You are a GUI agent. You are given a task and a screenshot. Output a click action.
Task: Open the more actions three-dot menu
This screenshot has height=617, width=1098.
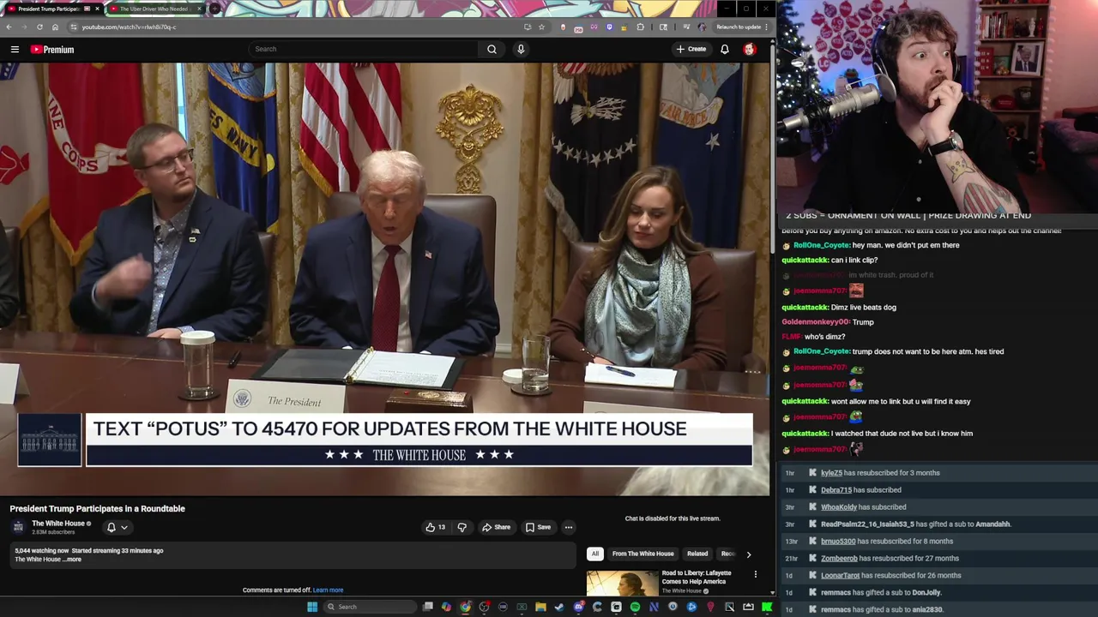pyautogui.click(x=568, y=527)
